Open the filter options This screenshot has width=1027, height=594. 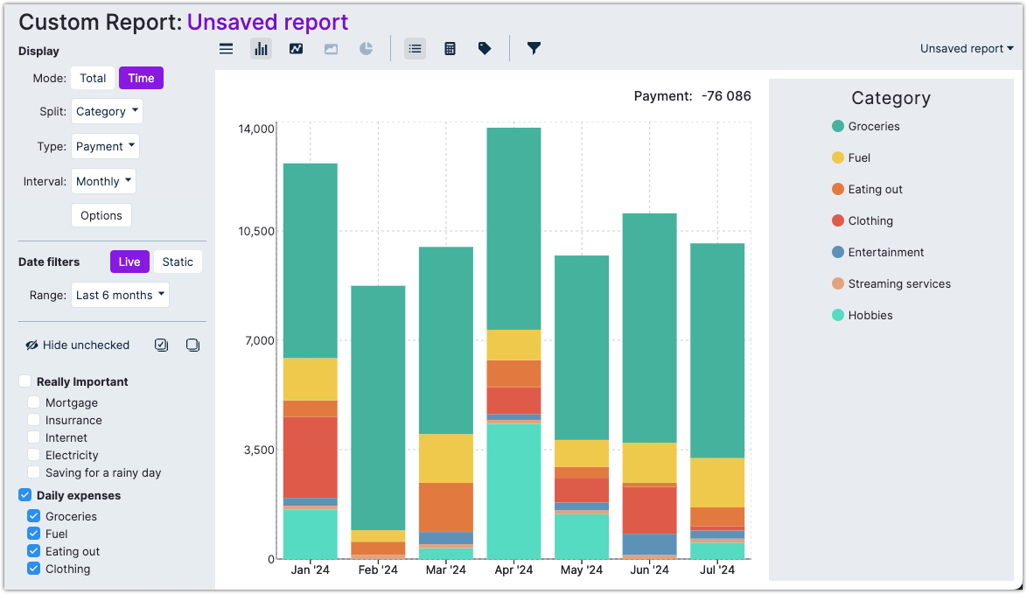coord(534,48)
